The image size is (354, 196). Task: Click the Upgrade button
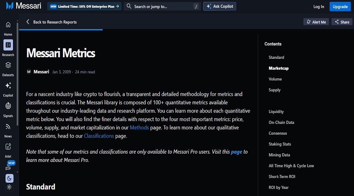click(340, 6)
